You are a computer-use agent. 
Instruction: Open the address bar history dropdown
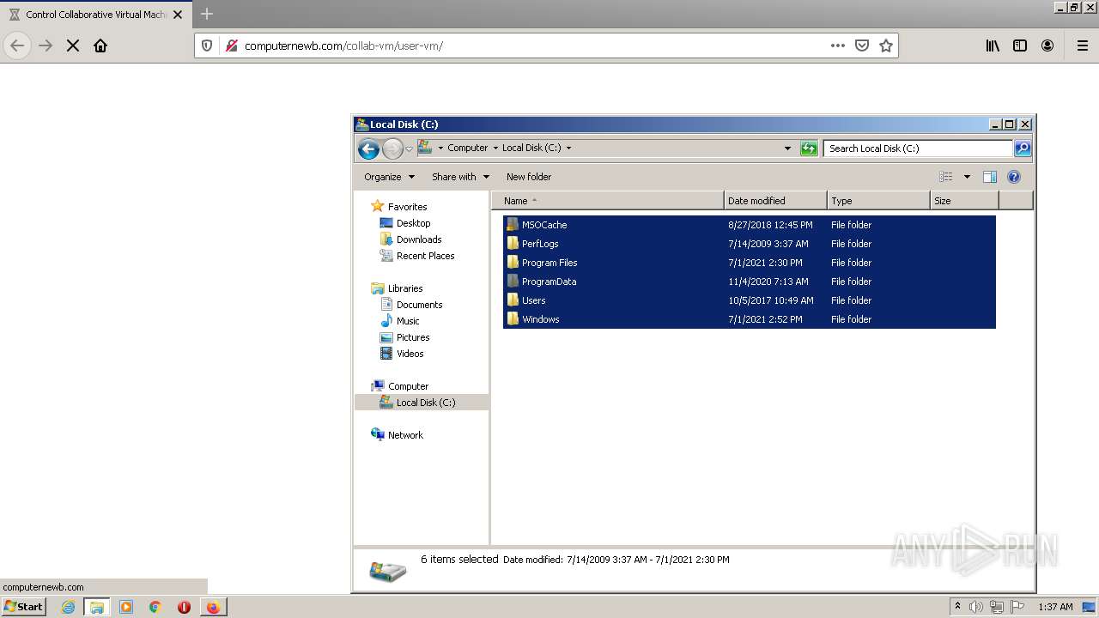pyautogui.click(x=787, y=148)
